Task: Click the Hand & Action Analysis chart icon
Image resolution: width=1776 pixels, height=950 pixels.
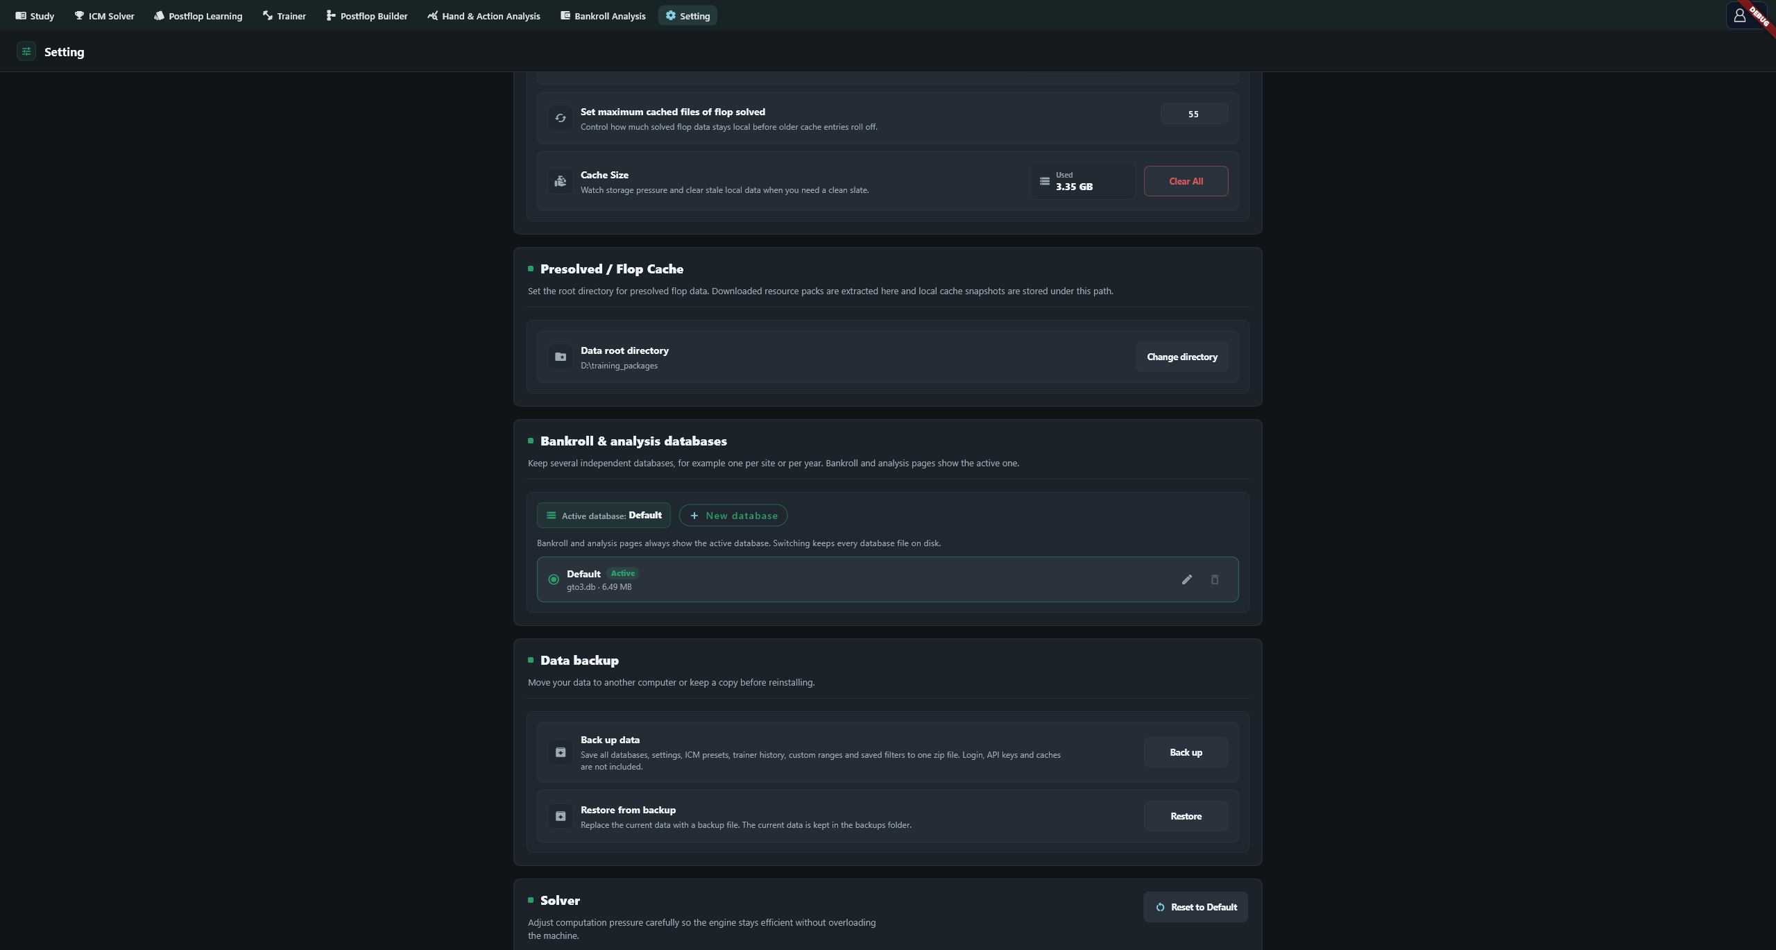Action: (x=433, y=15)
